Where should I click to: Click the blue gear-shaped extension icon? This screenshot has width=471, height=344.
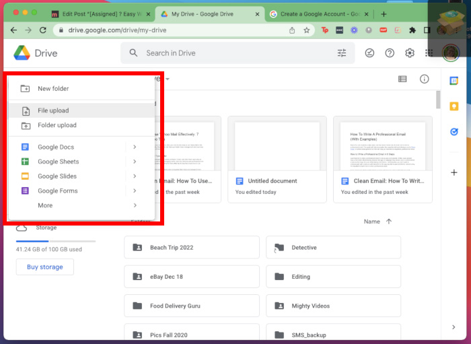pyautogui.click(x=354, y=30)
